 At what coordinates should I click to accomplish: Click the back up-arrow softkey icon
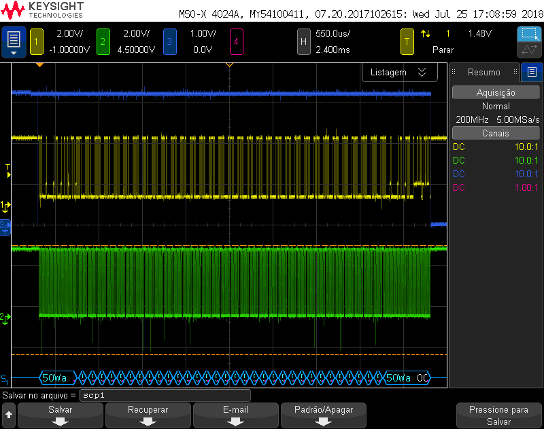(9, 415)
